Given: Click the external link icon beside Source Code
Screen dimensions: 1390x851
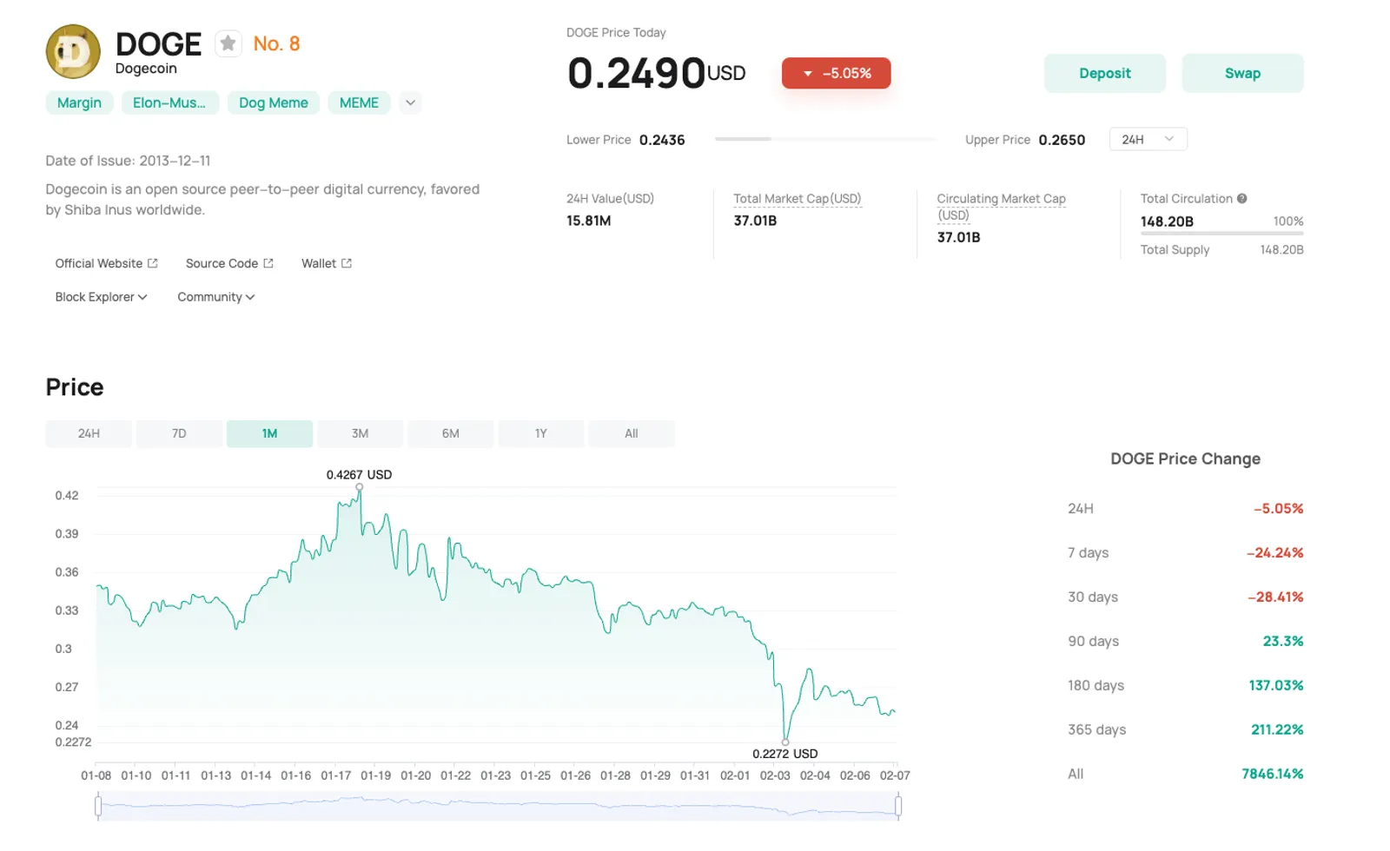Looking at the screenshot, I should coord(268,263).
